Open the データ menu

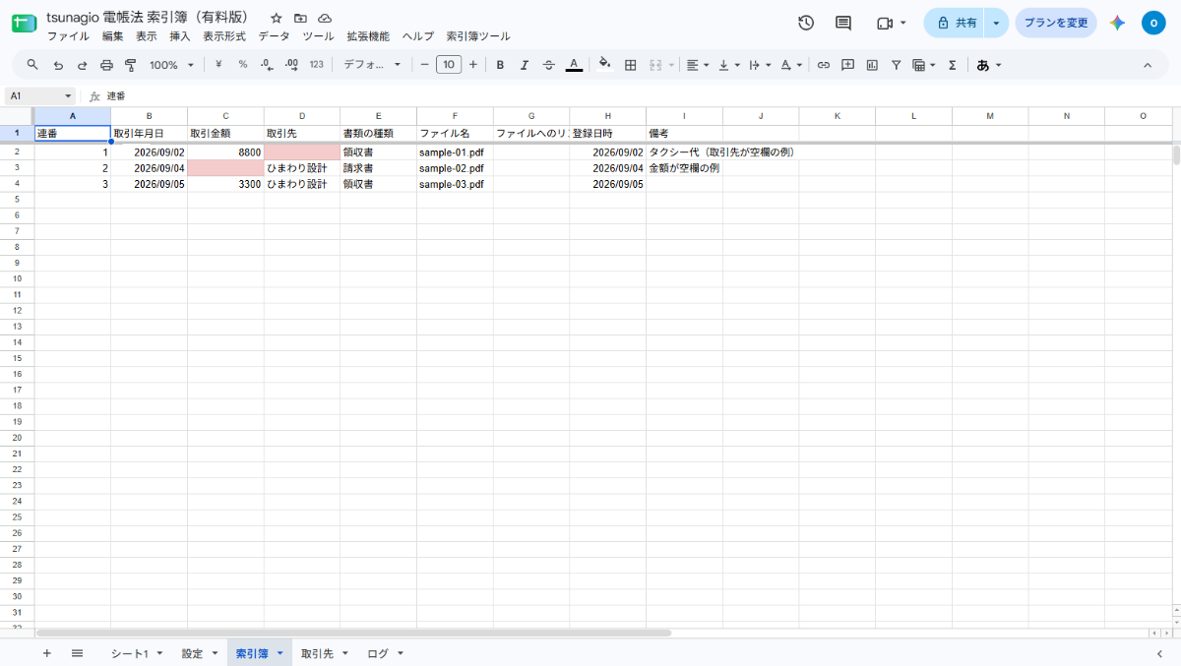[274, 36]
